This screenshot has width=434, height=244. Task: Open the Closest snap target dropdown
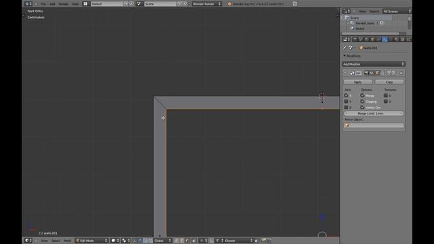point(238,241)
